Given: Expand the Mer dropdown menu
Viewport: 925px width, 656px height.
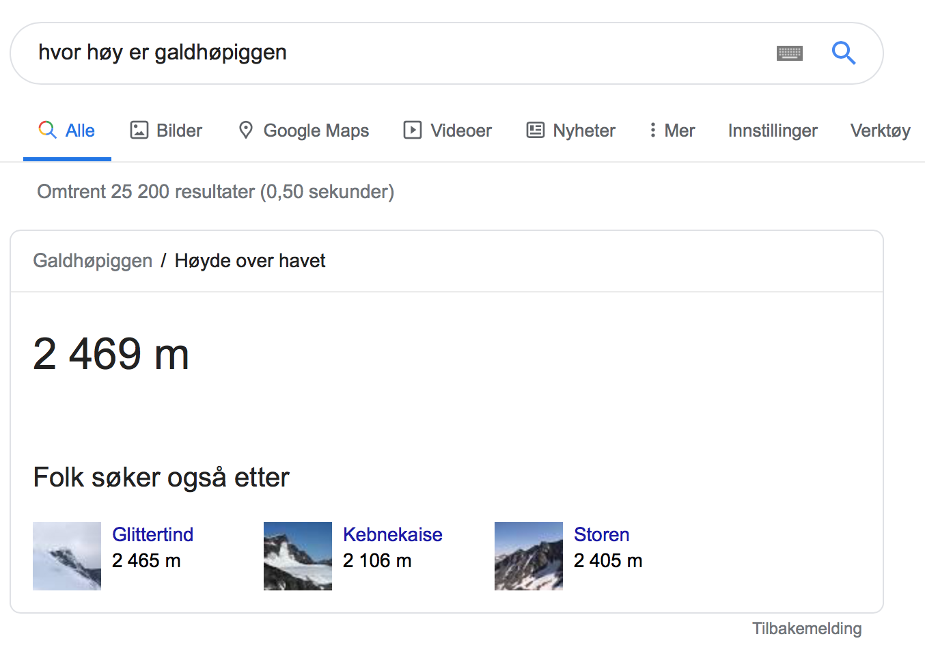Looking at the screenshot, I should pos(679,131).
